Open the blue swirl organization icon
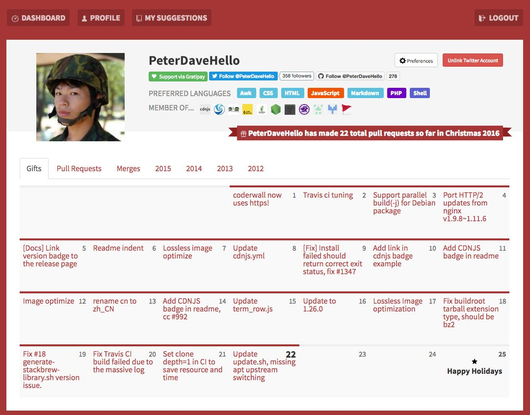 click(219, 109)
